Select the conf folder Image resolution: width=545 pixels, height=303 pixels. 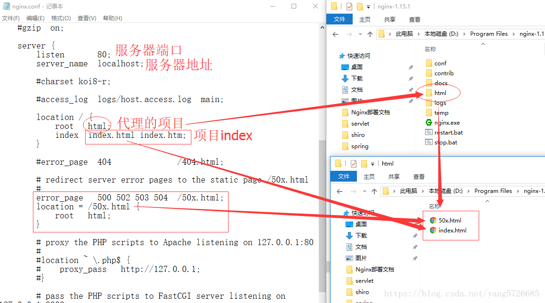pos(436,64)
